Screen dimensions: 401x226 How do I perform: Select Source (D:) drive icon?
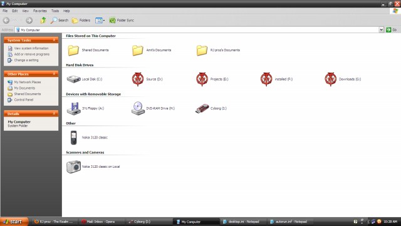click(138, 79)
